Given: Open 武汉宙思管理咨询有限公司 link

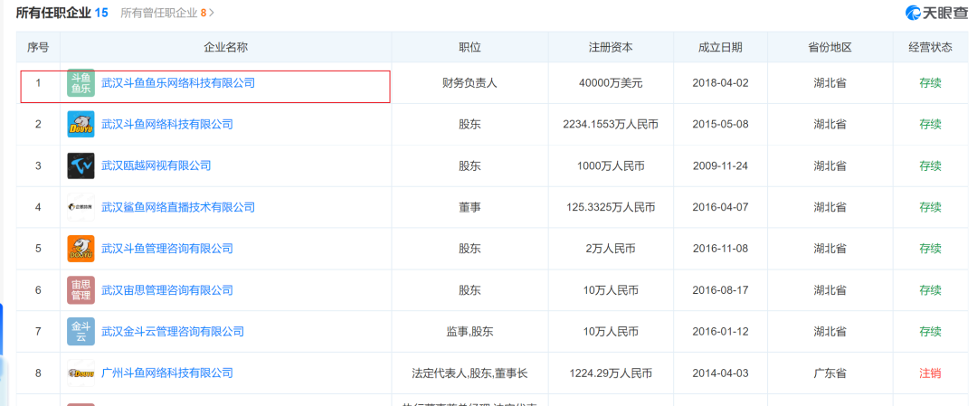Looking at the screenshot, I should pos(167,290).
